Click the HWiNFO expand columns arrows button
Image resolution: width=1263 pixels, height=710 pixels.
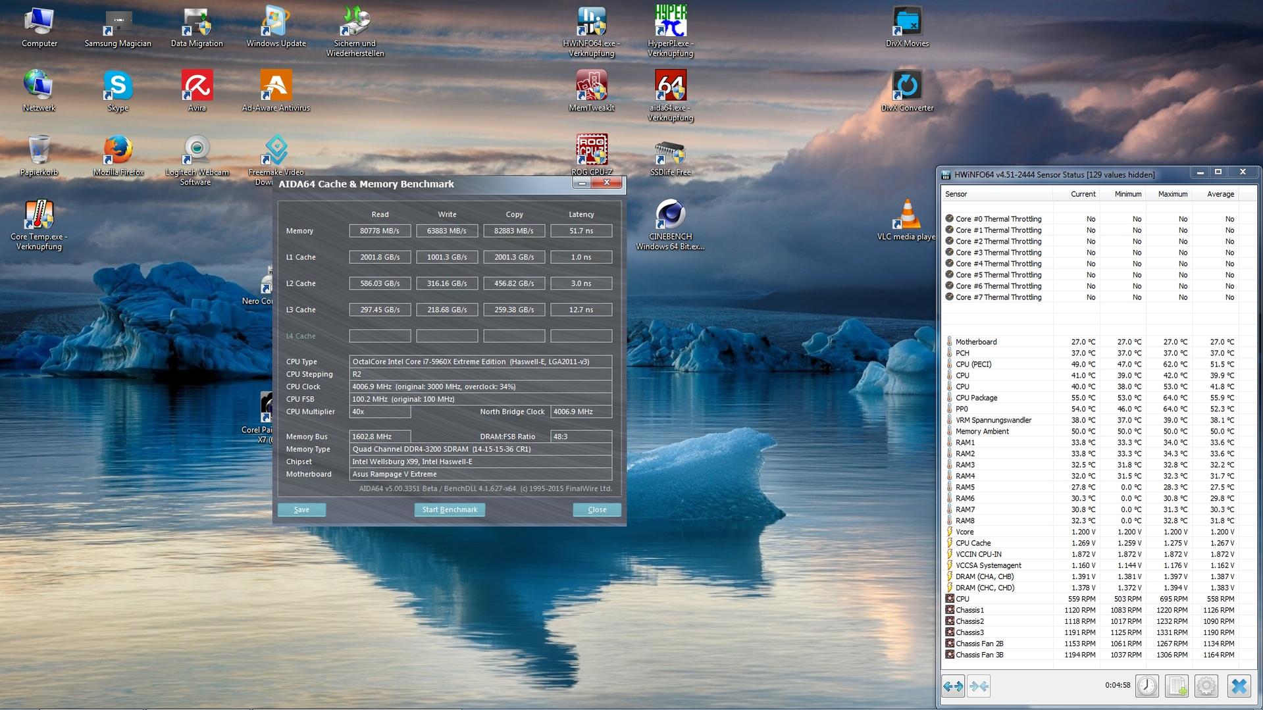pos(953,686)
